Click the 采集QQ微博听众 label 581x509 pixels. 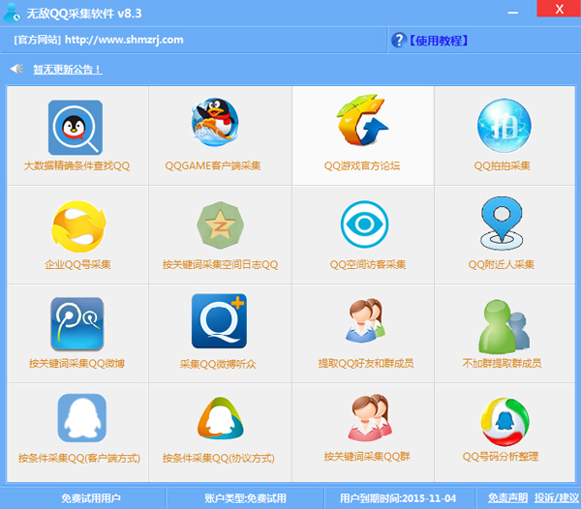(x=218, y=364)
